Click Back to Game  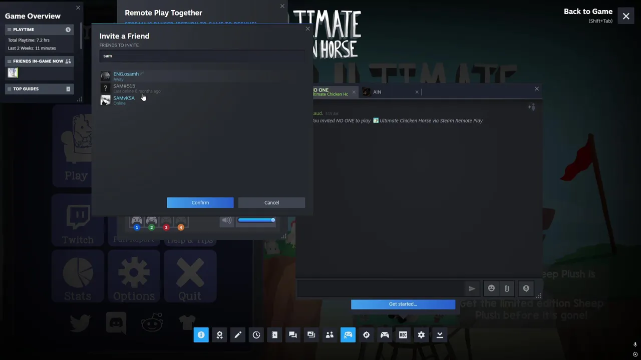pos(588,11)
